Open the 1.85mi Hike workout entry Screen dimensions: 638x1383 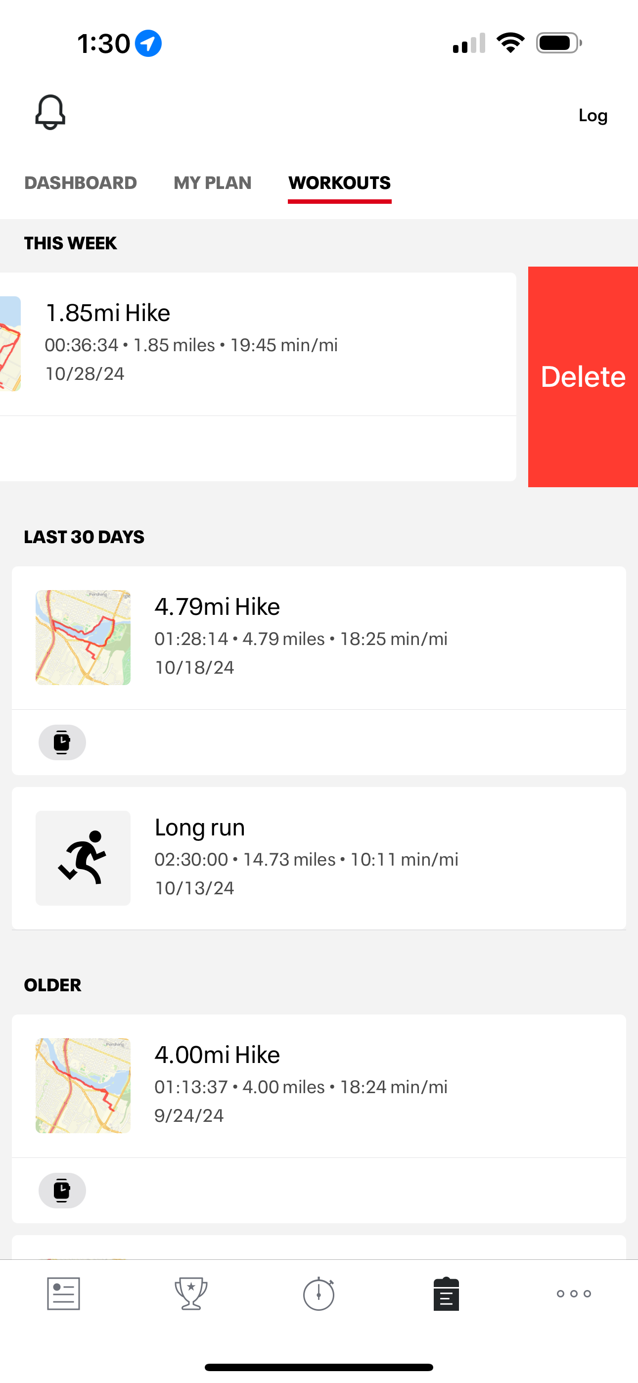[258, 344]
